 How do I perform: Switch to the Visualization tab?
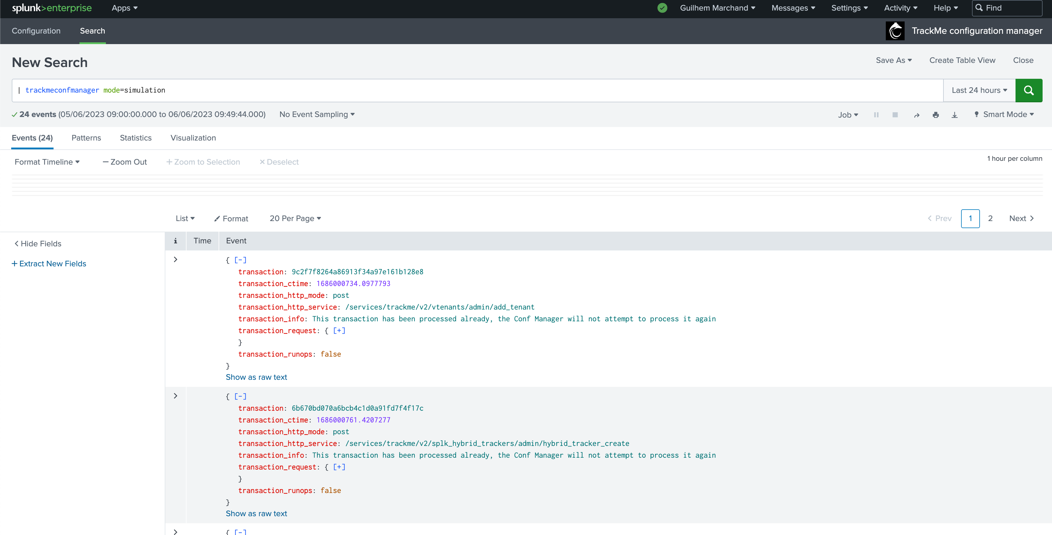(193, 138)
